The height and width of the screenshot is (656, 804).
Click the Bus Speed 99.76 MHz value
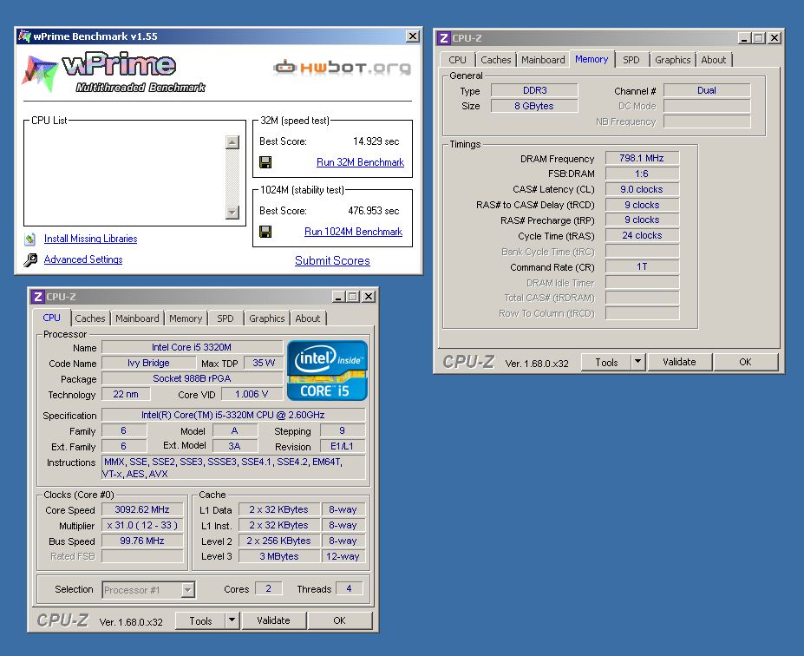click(142, 541)
